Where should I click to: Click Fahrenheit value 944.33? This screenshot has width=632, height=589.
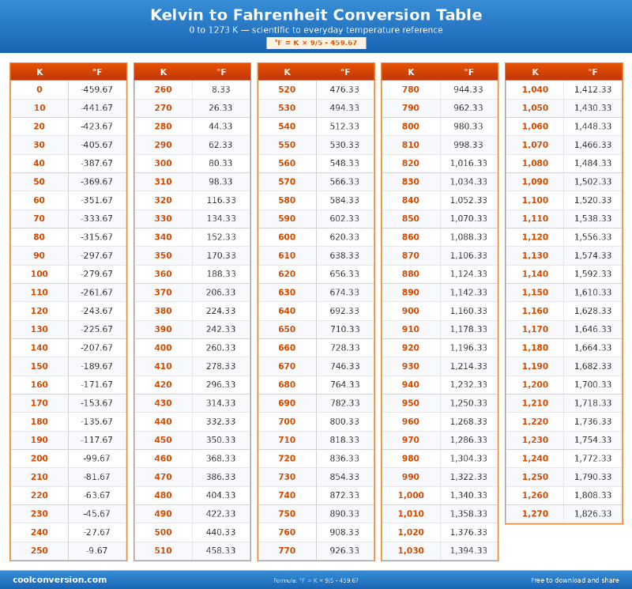tap(468, 89)
